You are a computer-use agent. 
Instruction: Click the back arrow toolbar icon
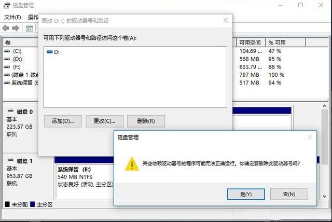tap(6, 28)
